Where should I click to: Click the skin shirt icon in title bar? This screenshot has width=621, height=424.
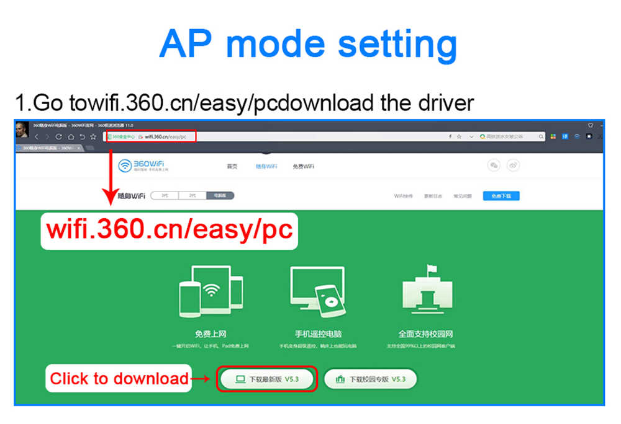pyautogui.click(x=591, y=125)
